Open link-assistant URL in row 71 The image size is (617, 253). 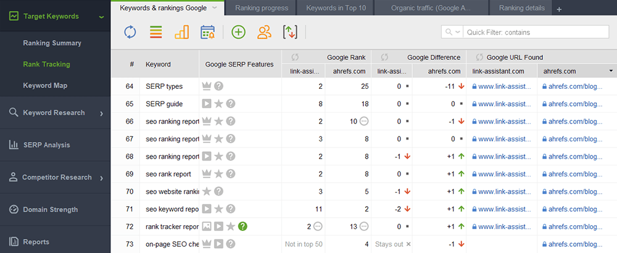(x=505, y=209)
